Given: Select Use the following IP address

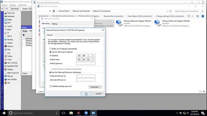Looking at the screenshot, I should 50,52.
